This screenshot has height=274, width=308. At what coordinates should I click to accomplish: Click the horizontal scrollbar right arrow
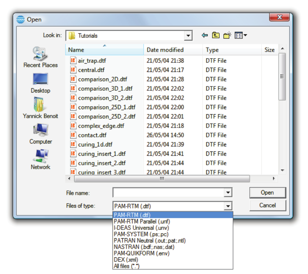(274, 179)
